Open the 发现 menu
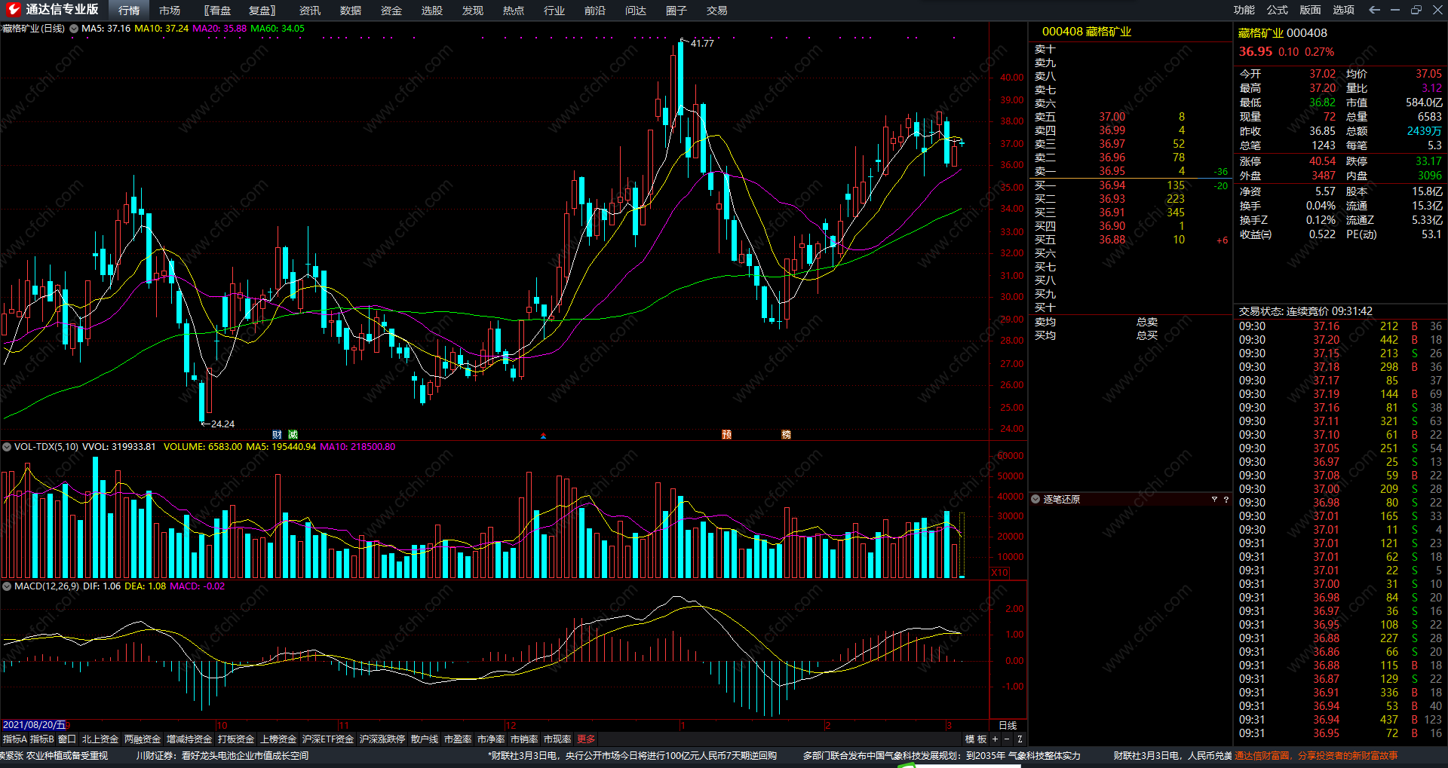Viewport: 1448px width, 768px height. click(x=473, y=11)
